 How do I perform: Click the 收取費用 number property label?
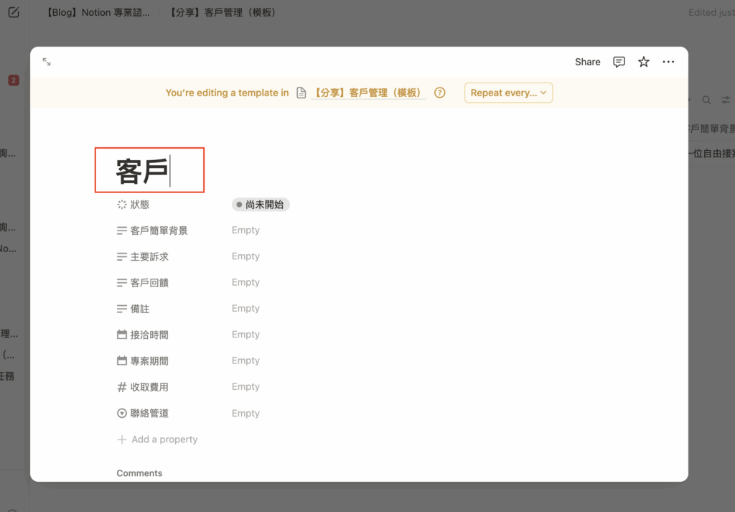pyautogui.click(x=149, y=387)
